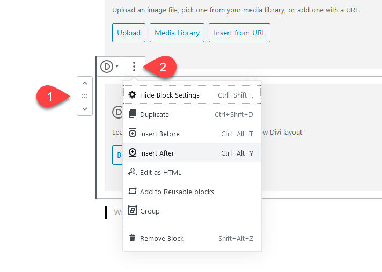Click the Insert Before plus icon
The image size is (382, 272).
[x=133, y=134]
